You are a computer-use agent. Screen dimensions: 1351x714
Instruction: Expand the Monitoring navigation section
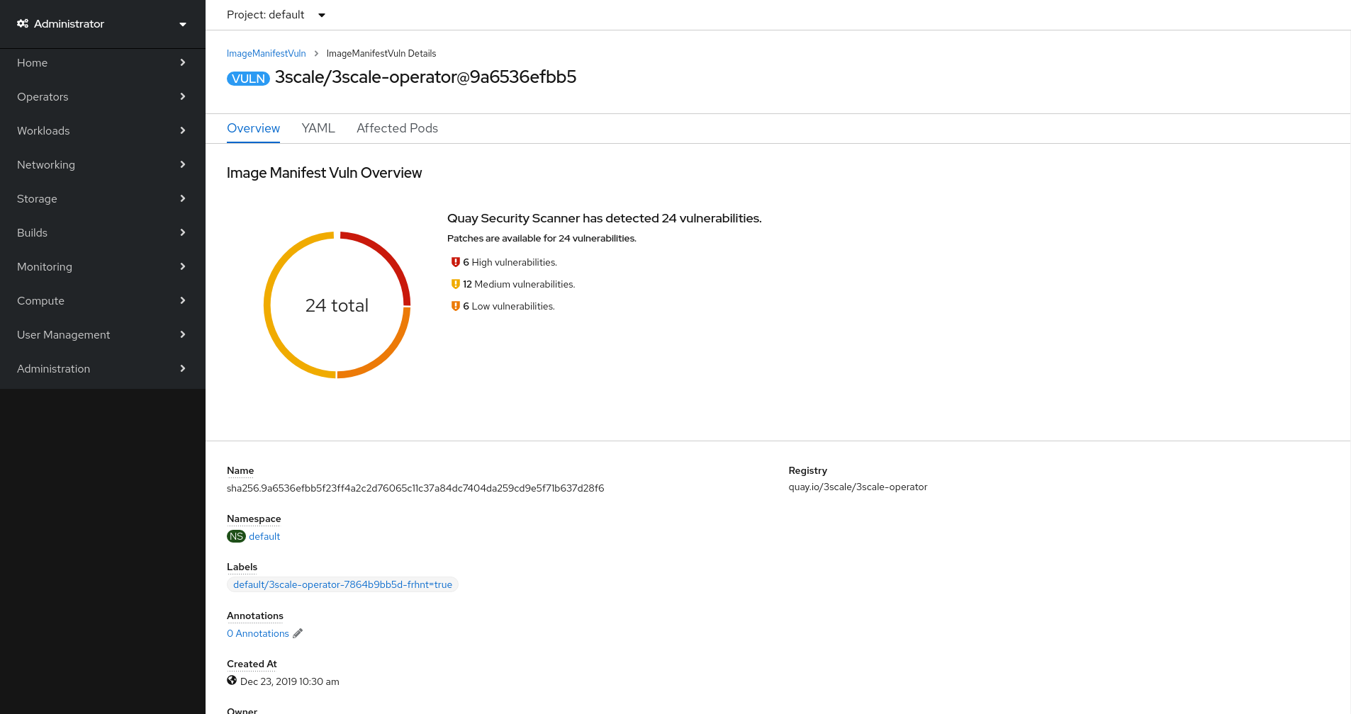(x=103, y=266)
